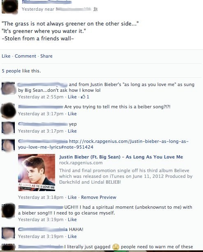Open the Comment link under the post
This screenshot has height=252, width=203.
[x=25, y=56]
